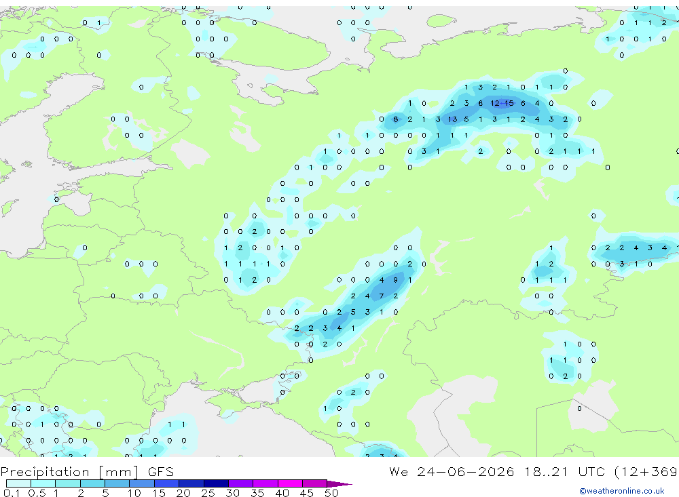Click the '25' legend scale label
679x497 pixels.
click(208, 493)
